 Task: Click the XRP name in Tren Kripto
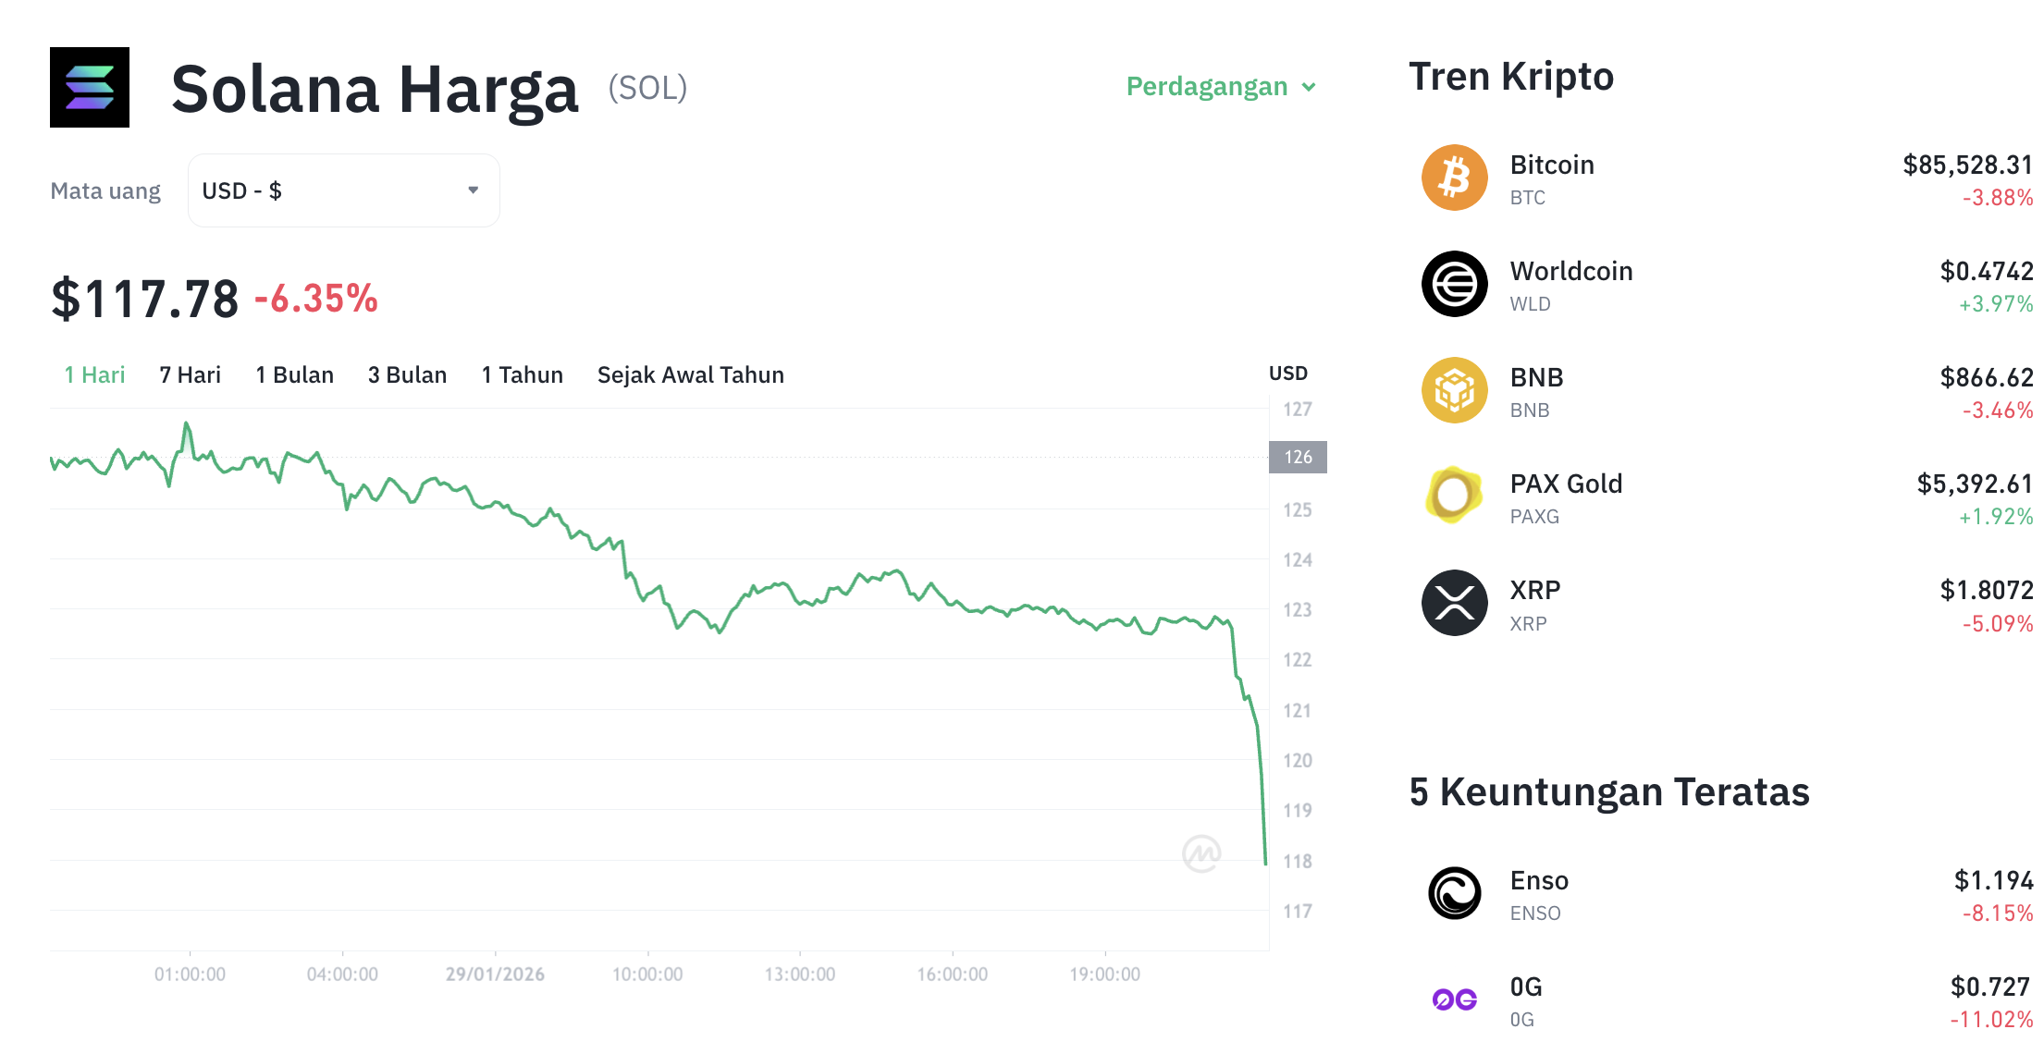coord(1535,589)
